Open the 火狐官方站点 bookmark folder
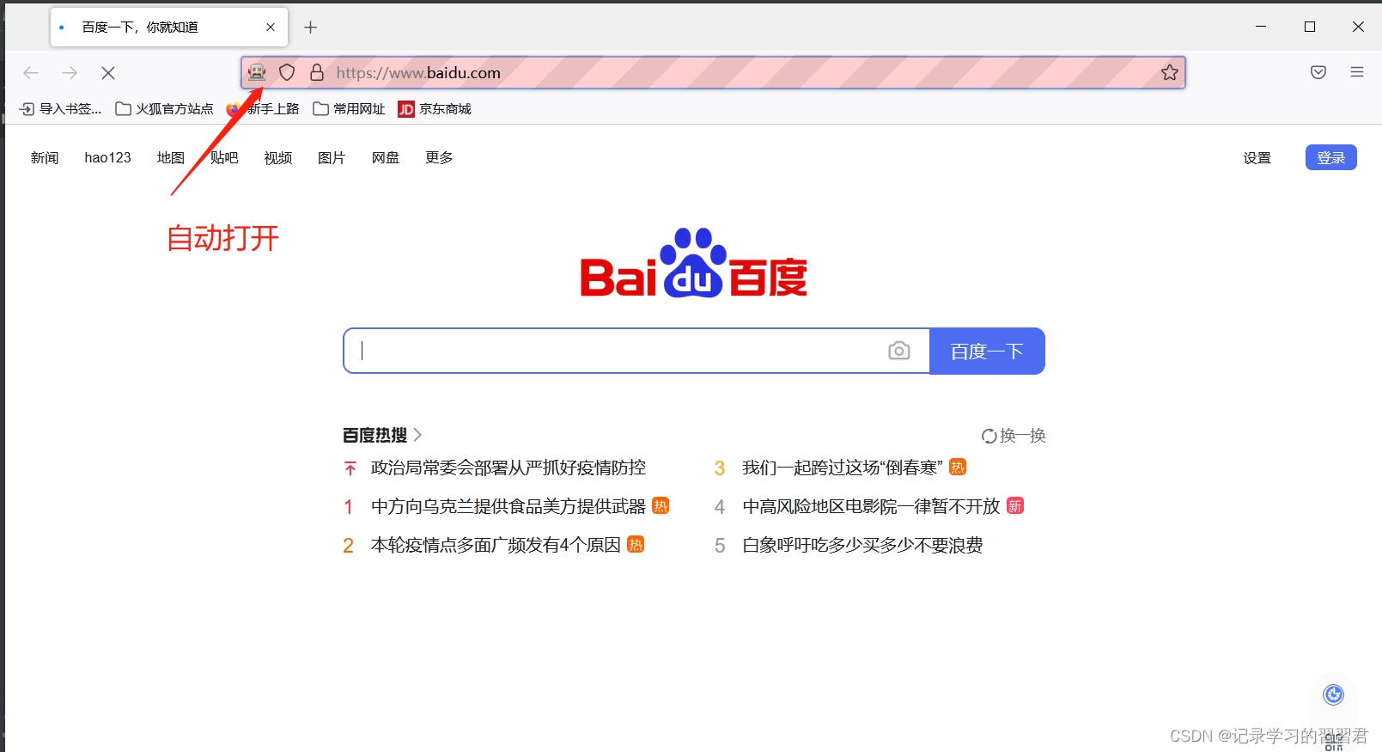The height and width of the screenshot is (752, 1382). pos(164,109)
